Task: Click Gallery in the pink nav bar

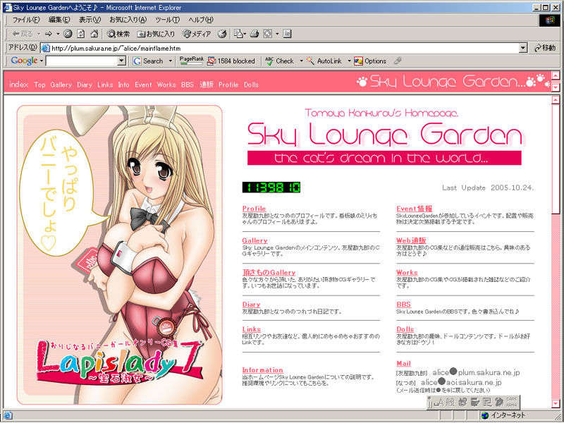Action: pos(61,85)
